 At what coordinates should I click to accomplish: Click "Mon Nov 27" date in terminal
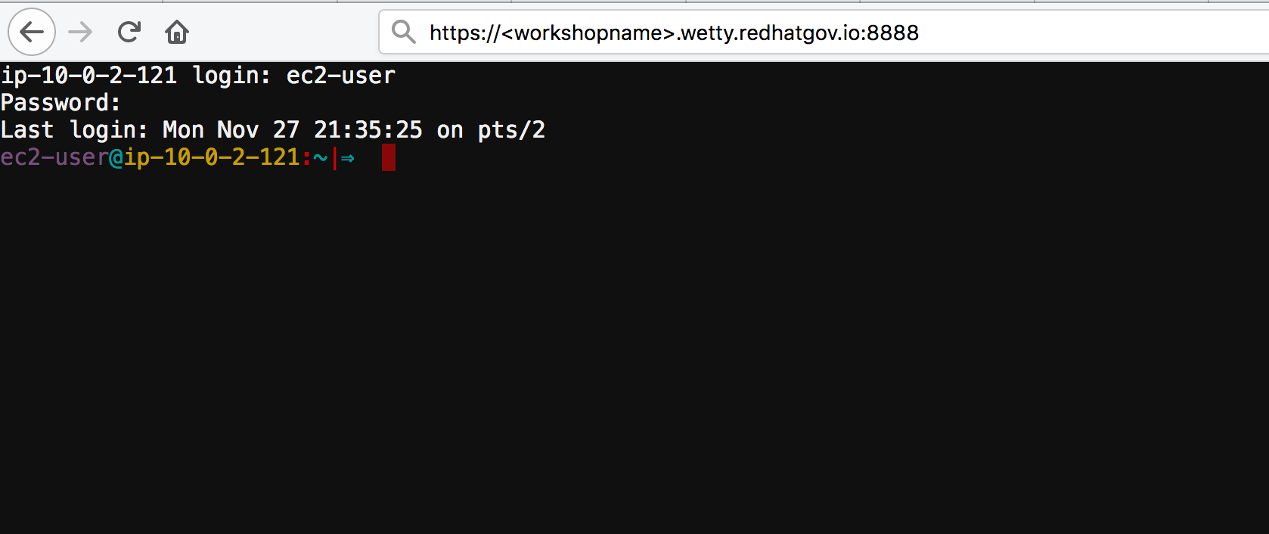point(231,130)
